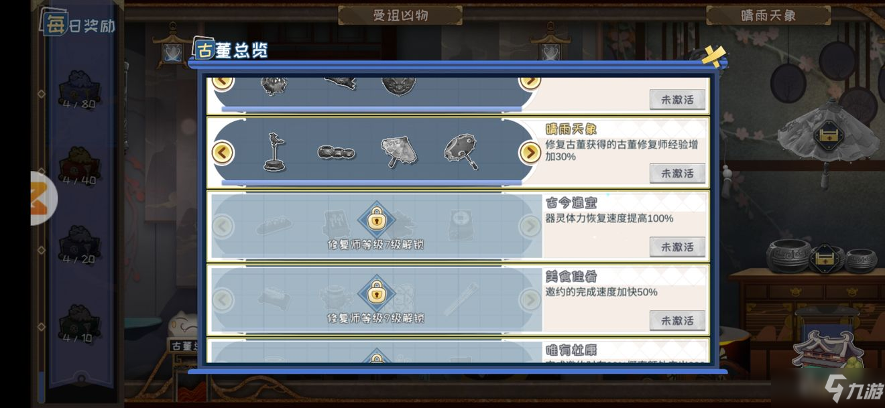Click 未激活 button for 古今通宝
Screen dimensions: 885x408
tap(677, 247)
